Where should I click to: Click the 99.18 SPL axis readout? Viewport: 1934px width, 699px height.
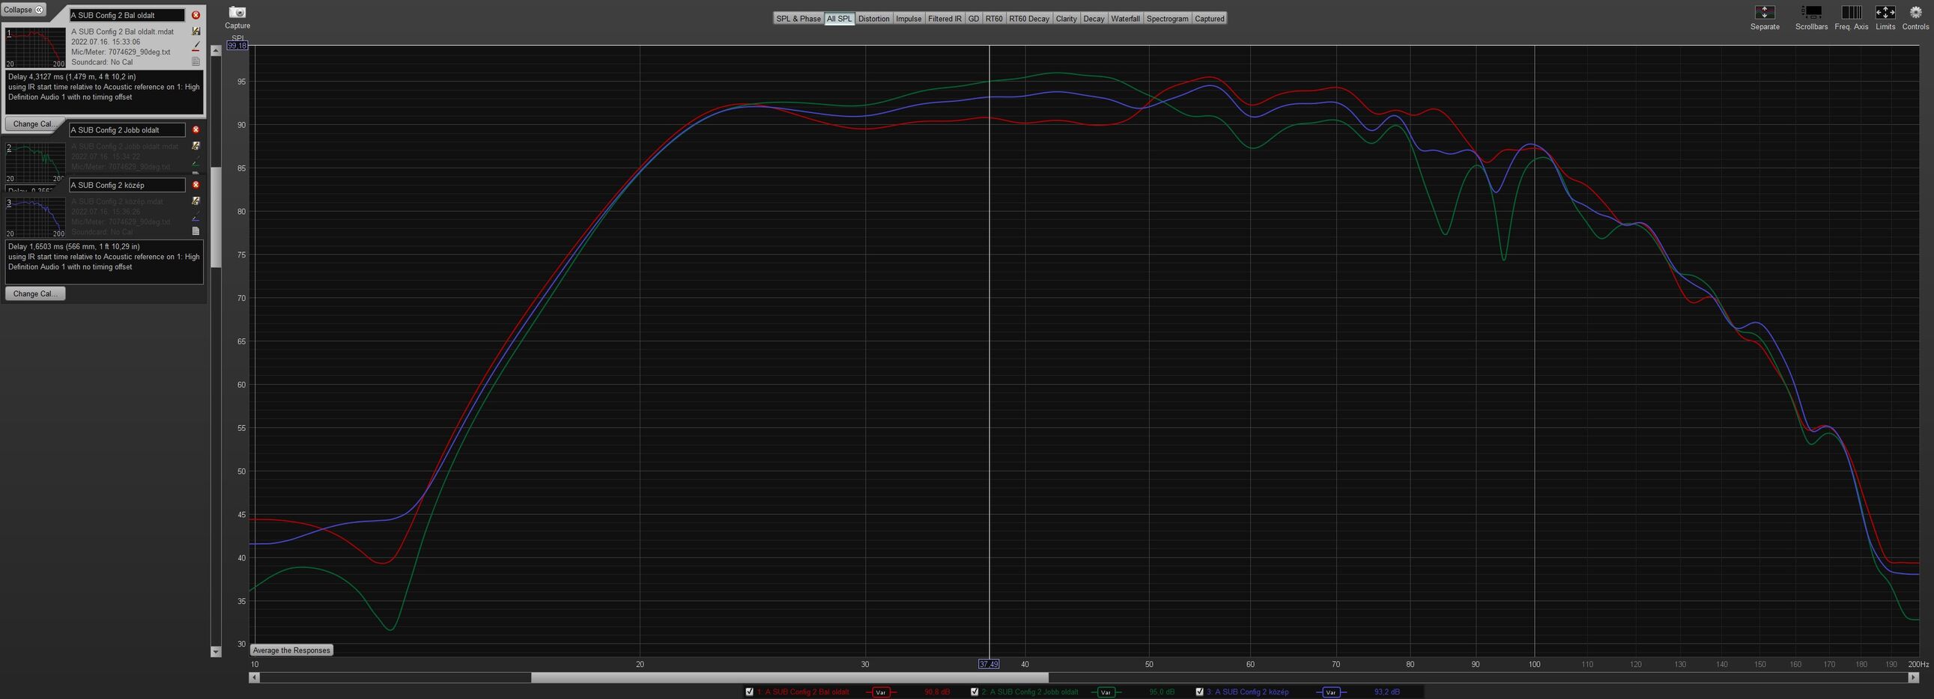point(237,46)
